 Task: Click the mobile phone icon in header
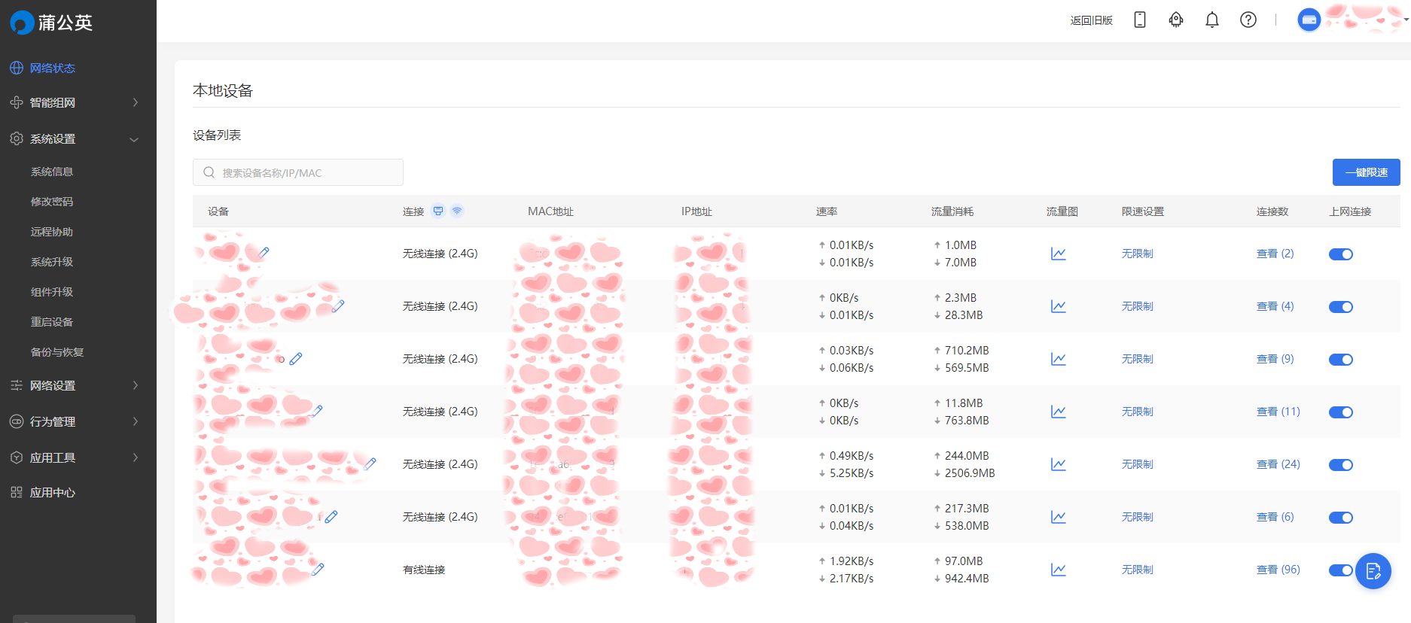tap(1140, 20)
